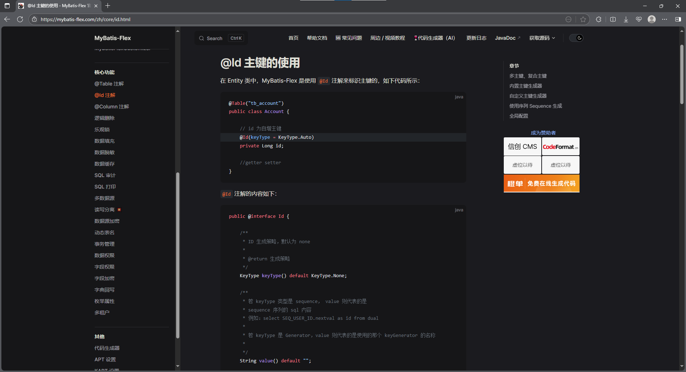
Task: Open browser Extensions puzzle icon
Action: pos(599,19)
